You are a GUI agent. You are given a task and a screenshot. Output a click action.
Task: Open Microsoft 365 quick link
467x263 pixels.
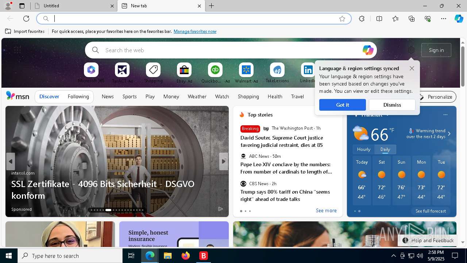[x=91, y=73]
